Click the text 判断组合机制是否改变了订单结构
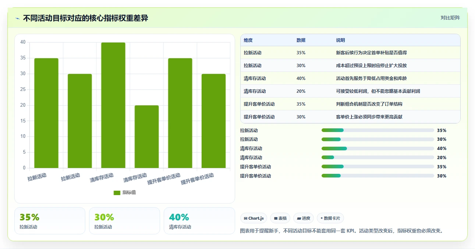Viewport: 475px width, 249px height. pyautogui.click(x=369, y=104)
